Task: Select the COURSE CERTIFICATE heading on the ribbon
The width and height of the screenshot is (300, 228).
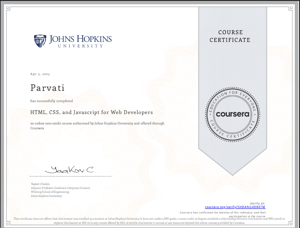Action: [x=230, y=36]
